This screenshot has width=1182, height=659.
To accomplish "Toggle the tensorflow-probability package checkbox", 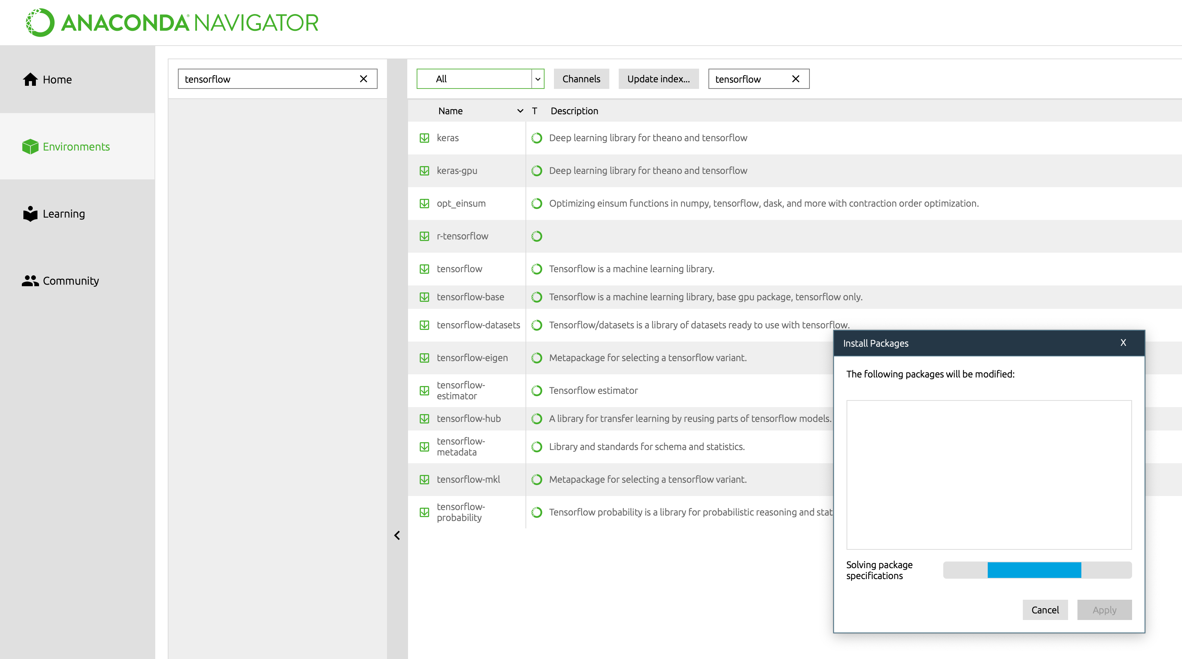I will coord(424,512).
